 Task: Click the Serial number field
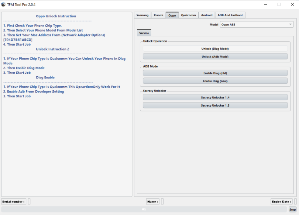[29, 201]
